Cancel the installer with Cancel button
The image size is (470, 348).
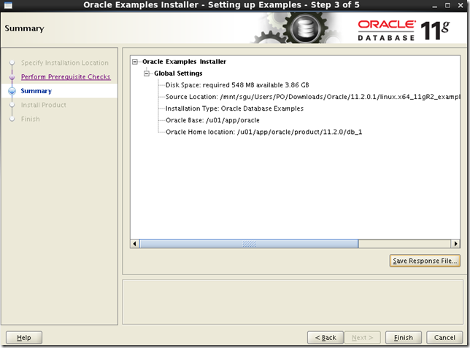[x=444, y=338]
